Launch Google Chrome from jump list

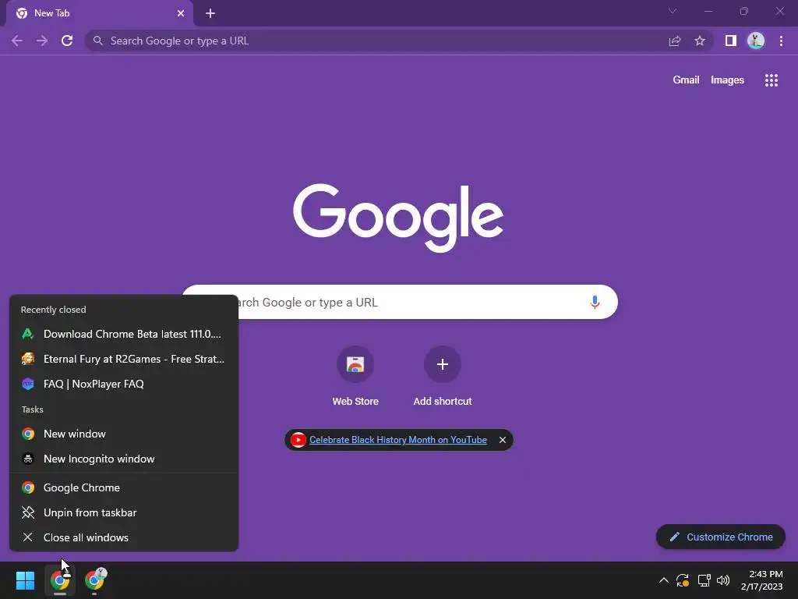pos(124,488)
